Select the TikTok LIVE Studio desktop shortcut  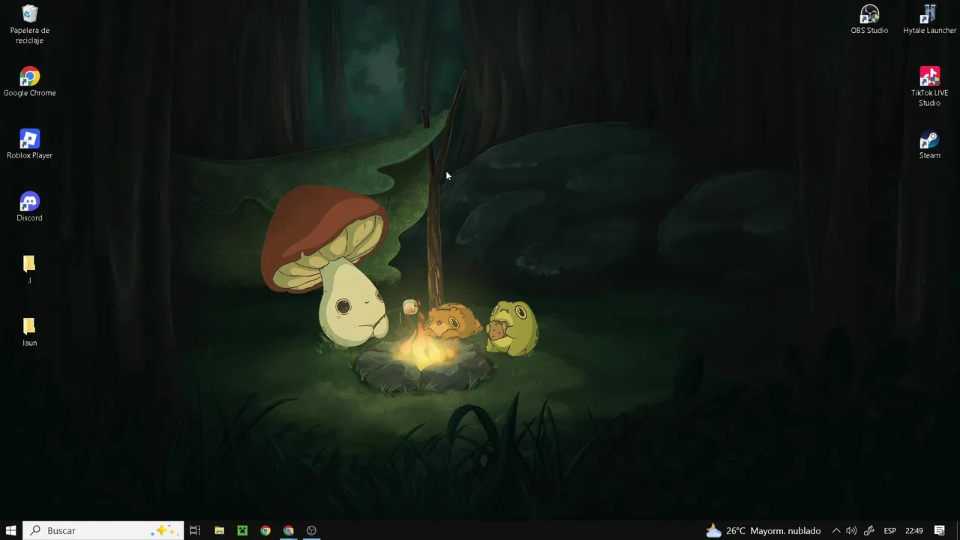[x=929, y=86]
